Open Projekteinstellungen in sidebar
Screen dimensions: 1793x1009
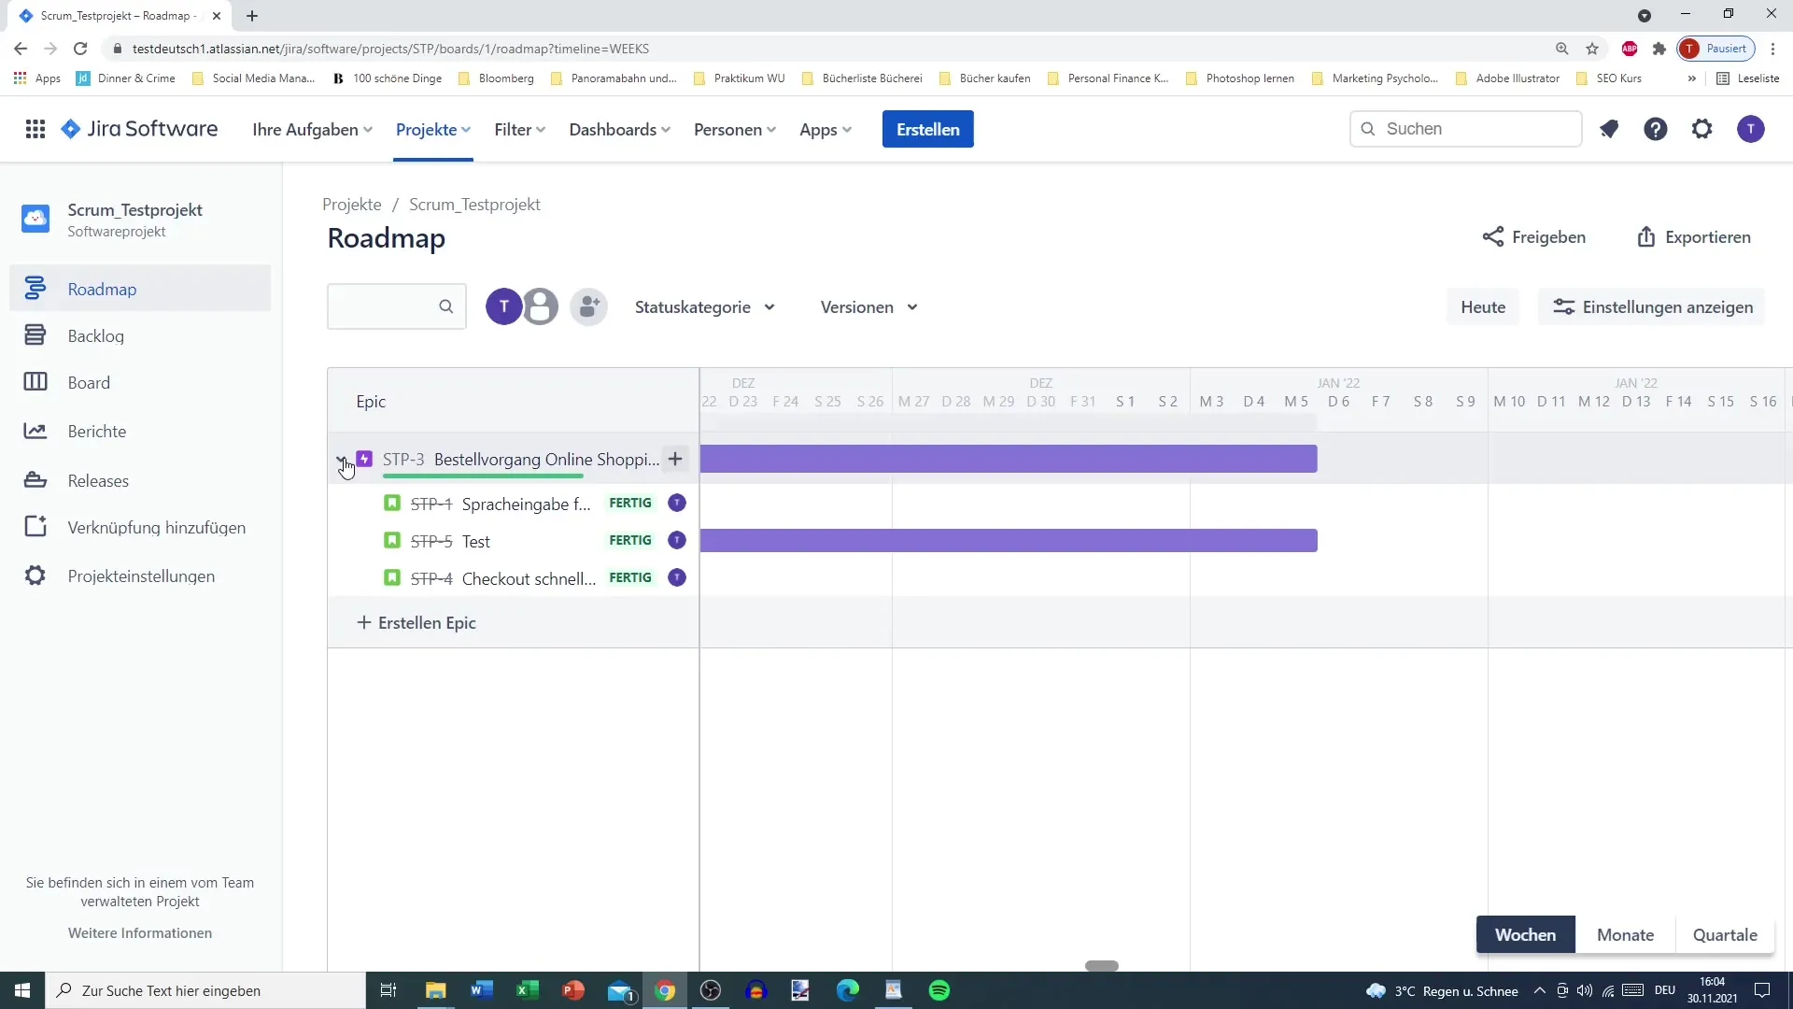[x=140, y=576]
